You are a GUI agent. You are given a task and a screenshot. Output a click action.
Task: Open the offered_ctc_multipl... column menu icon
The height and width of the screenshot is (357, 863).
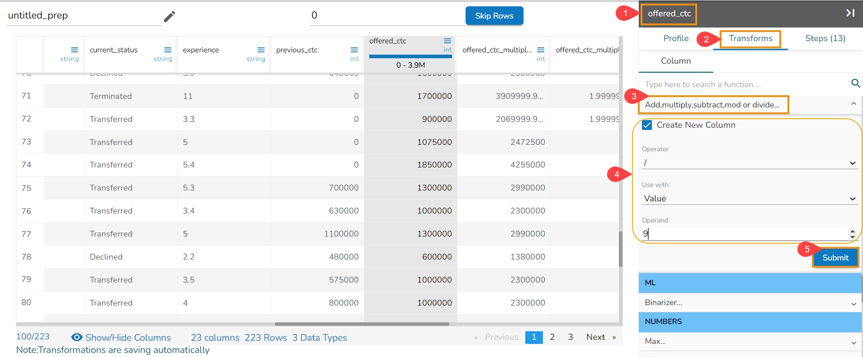click(x=541, y=50)
